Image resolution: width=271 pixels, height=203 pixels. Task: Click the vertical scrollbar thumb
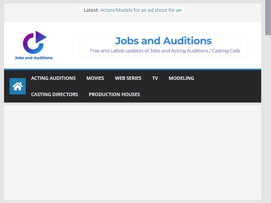pos(268,17)
